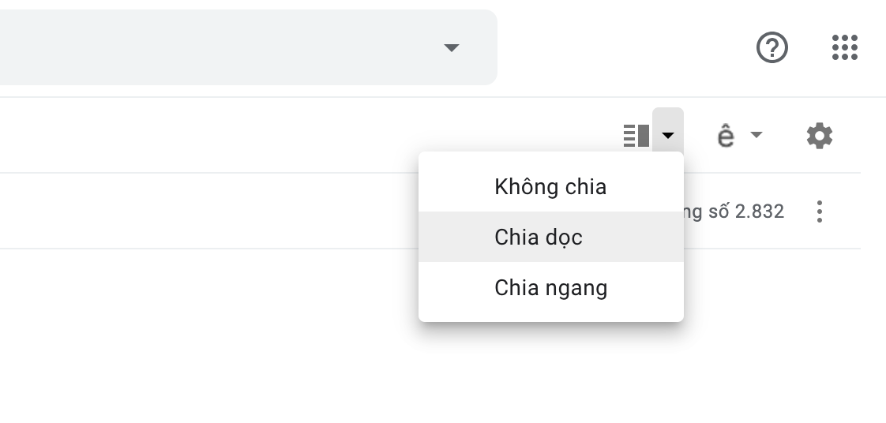Screen dimensions: 886x423
Task: Show help via the question mark icon
Action: point(771,48)
